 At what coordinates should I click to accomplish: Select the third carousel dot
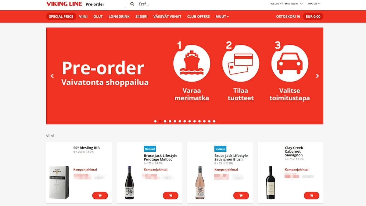tap(165, 121)
